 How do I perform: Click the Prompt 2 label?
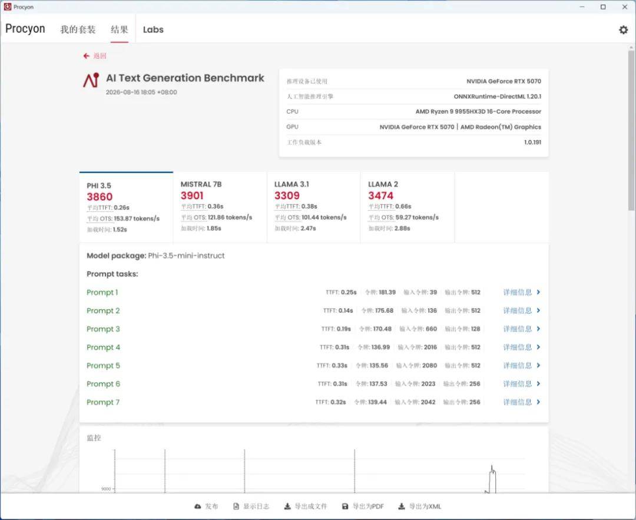103,310
